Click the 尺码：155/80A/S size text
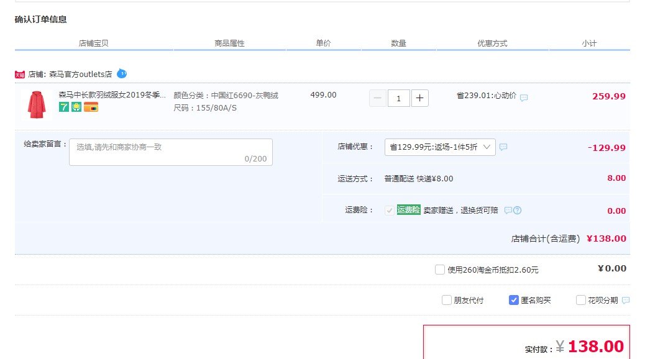645x359 pixels. [x=205, y=107]
